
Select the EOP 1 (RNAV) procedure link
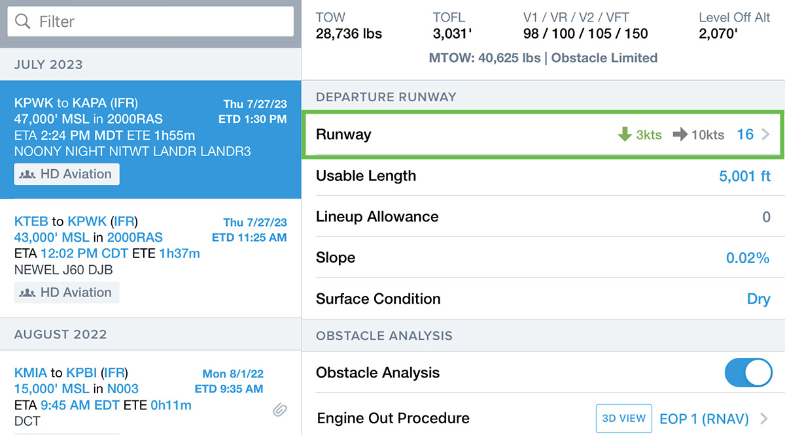click(704, 418)
